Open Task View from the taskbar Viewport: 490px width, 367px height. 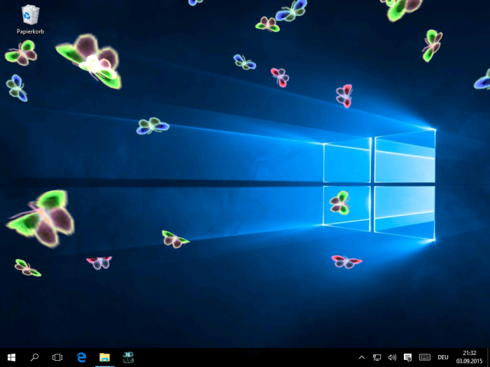tap(57, 357)
